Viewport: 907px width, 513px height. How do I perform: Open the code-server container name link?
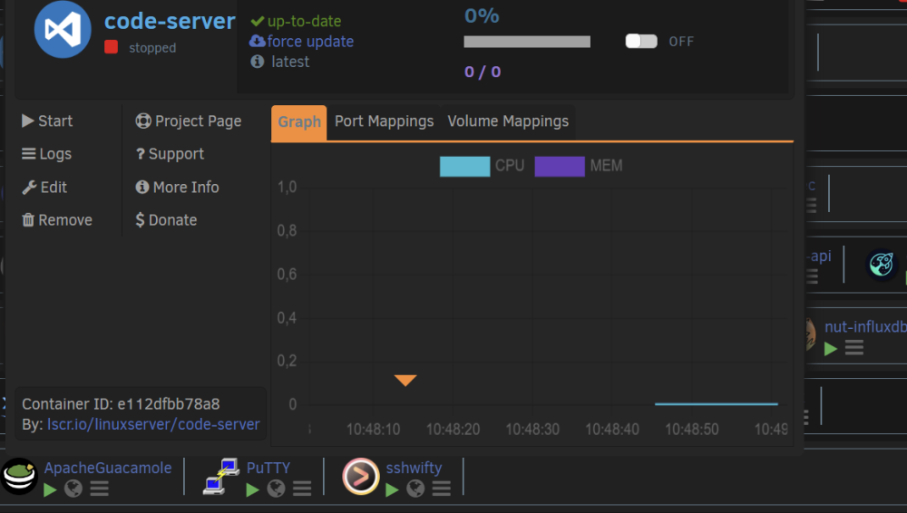(170, 22)
